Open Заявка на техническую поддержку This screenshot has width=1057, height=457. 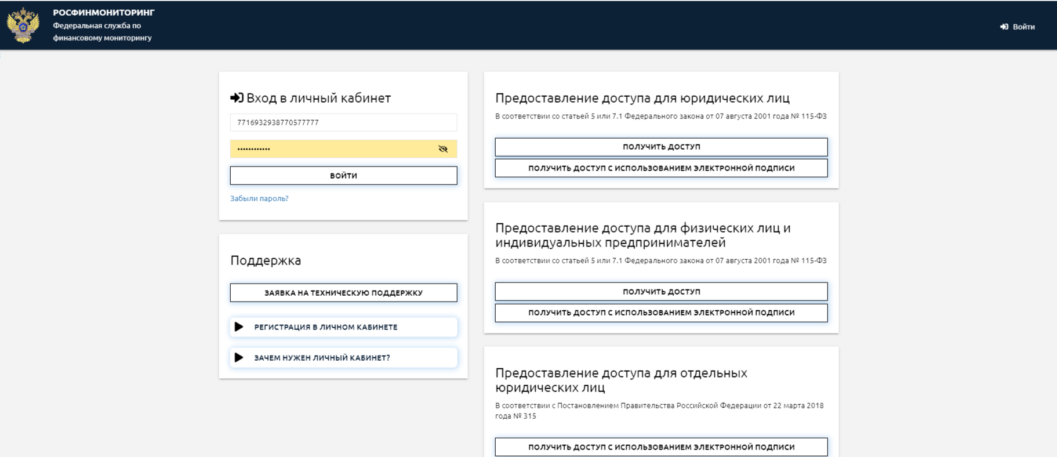(x=343, y=293)
